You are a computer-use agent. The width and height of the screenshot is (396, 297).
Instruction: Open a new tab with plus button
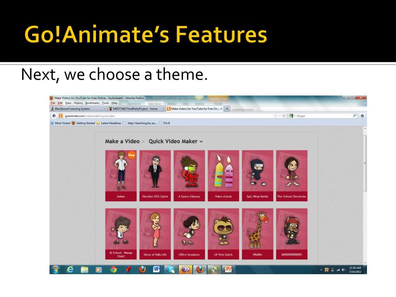[227, 109]
